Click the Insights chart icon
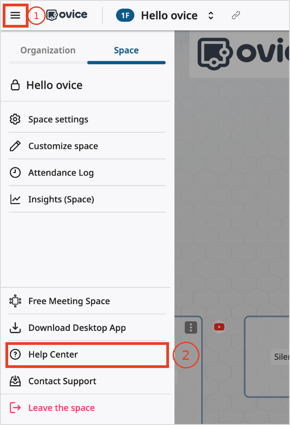This screenshot has width=290, height=425. pyautogui.click(x=15, y=199)
